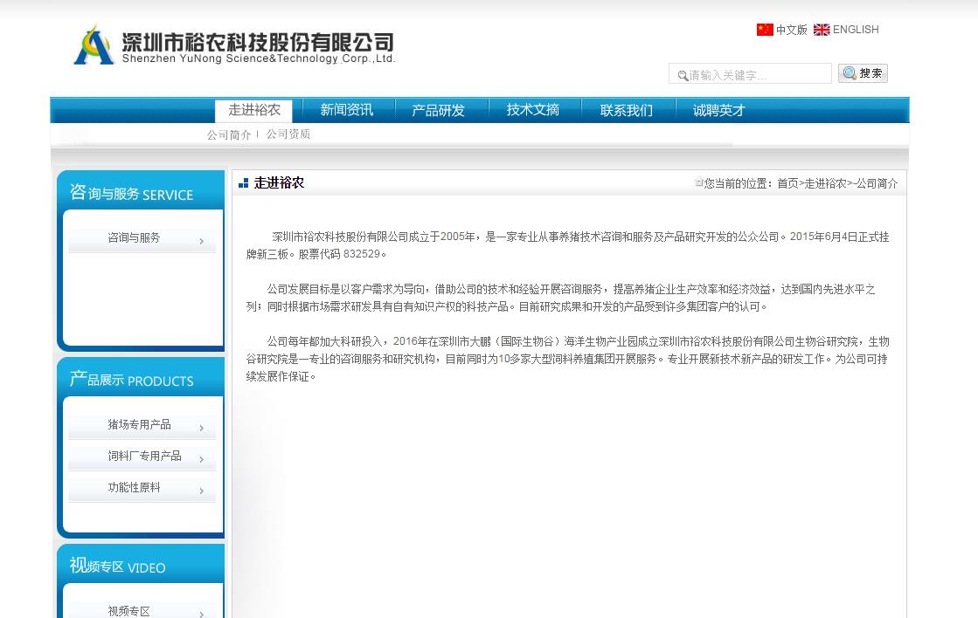Click the magnifier icon in search box

click(x=683, y=76)
